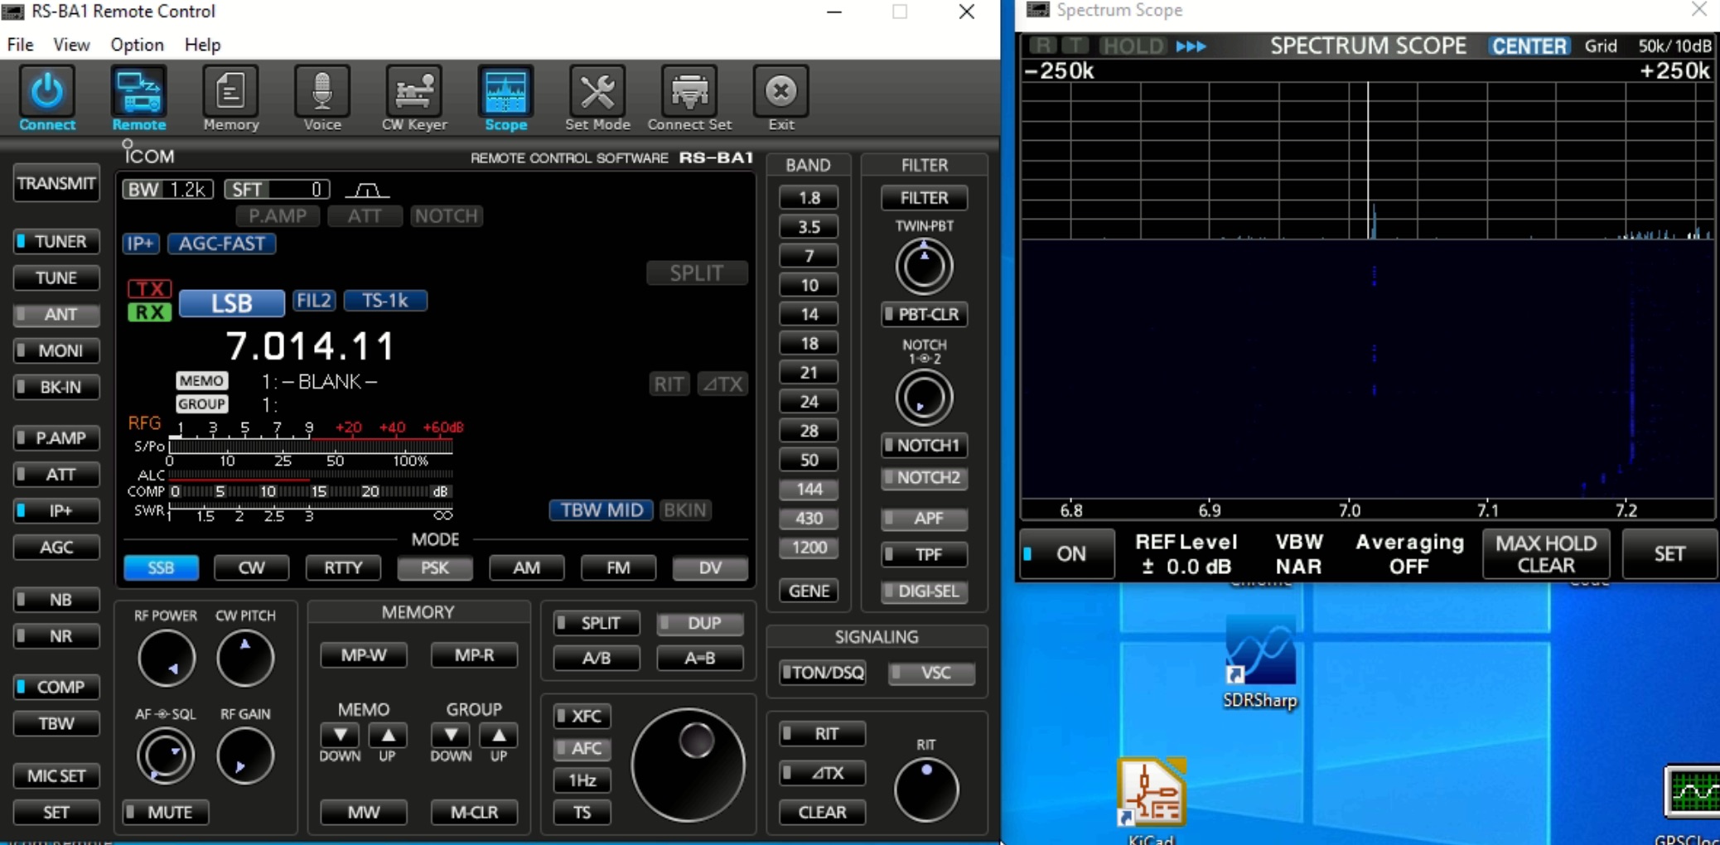Image resolution: width=1720 pixels, height=845 pixels.
Task: Click the RF POWER knob
Action: point(167,658)
